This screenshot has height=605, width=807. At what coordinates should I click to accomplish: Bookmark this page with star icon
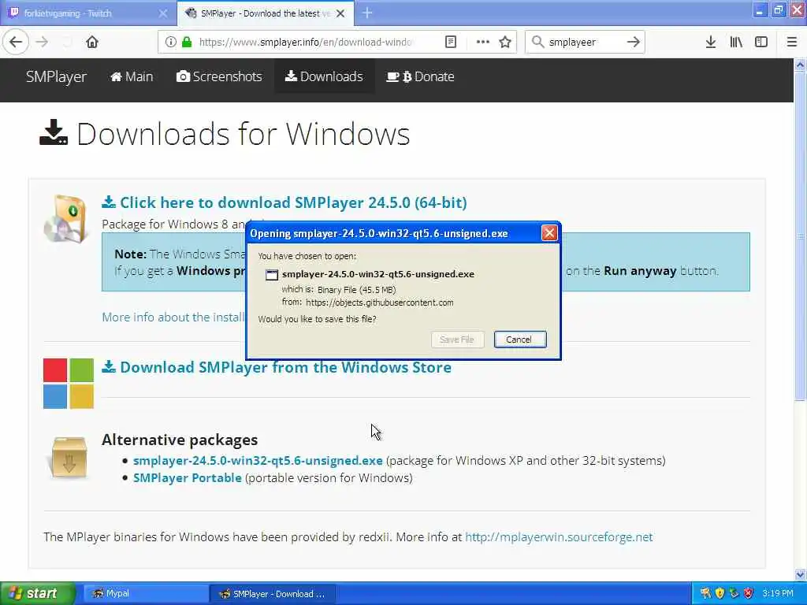(x=505, y=43)
